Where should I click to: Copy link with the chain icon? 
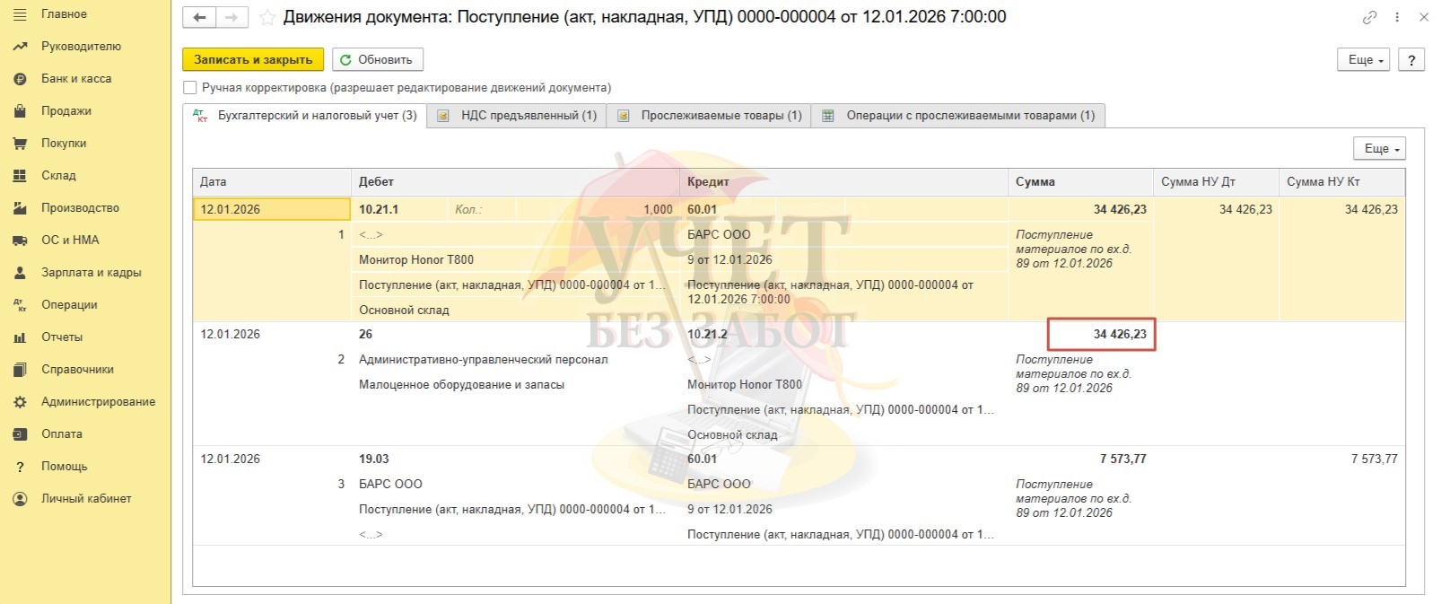(x=1369, y=17)
